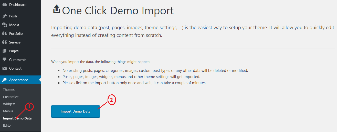Click the Media library icon
The image size is (337, 132).
click(4, 25)
